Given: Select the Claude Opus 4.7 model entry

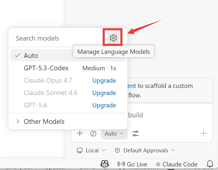Looking at the screenshot, I should 48,81.
